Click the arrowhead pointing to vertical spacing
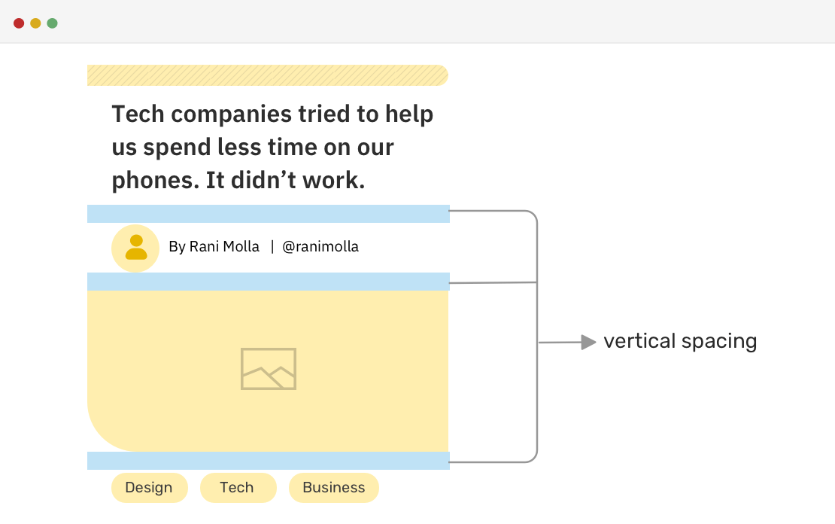Image resolution: width=835 pixels, height=524 pixels. [589, 343]
